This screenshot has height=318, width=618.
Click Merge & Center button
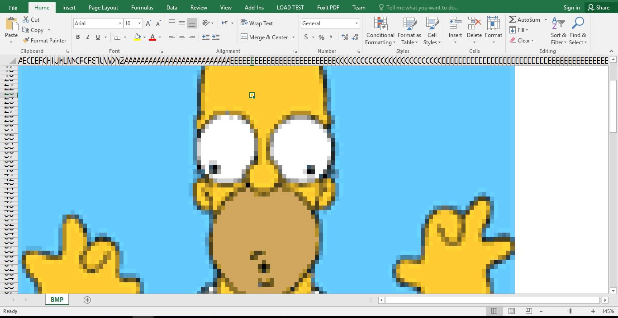[264, 37]
